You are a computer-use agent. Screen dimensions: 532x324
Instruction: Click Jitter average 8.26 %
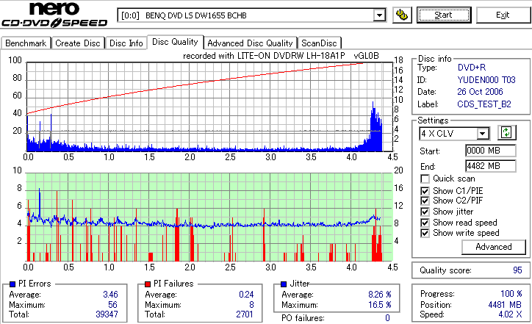tap(380, 295)
